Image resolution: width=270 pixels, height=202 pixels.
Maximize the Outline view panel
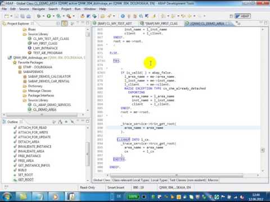coord(87,121)
